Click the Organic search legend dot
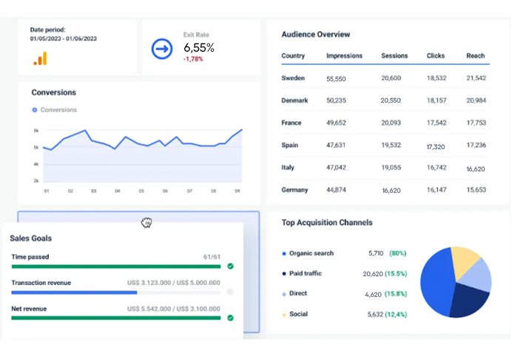The image size is (512, 347). click(x=284, y=253)
